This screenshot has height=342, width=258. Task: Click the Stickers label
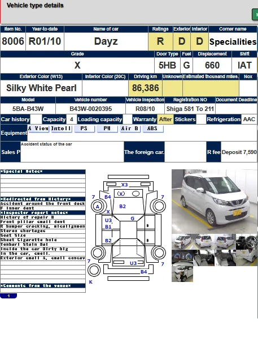(185, 119)
